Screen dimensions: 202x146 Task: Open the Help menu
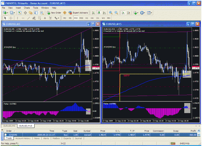[54, 8]
